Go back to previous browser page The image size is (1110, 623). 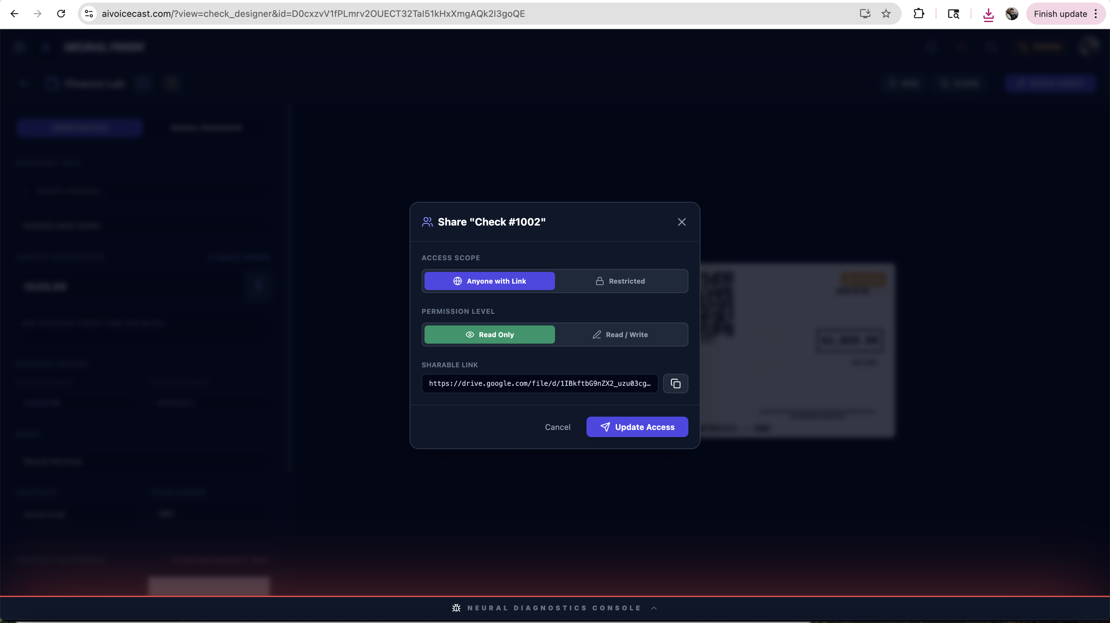tap(14, 14)
